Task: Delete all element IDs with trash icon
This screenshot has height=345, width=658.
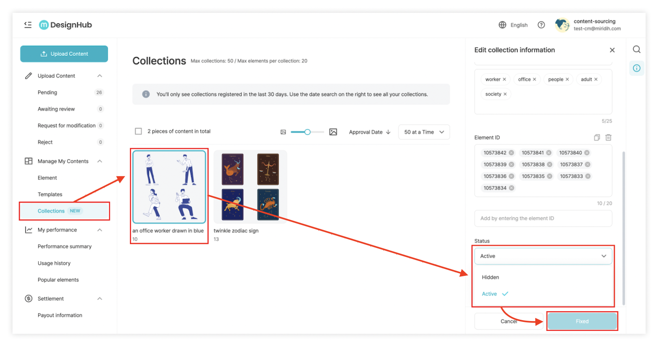Action: (x=609, y=137)
